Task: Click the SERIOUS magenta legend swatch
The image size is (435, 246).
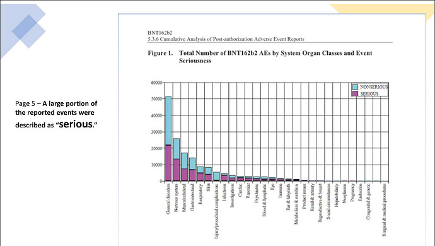Action: coord(355,93)
